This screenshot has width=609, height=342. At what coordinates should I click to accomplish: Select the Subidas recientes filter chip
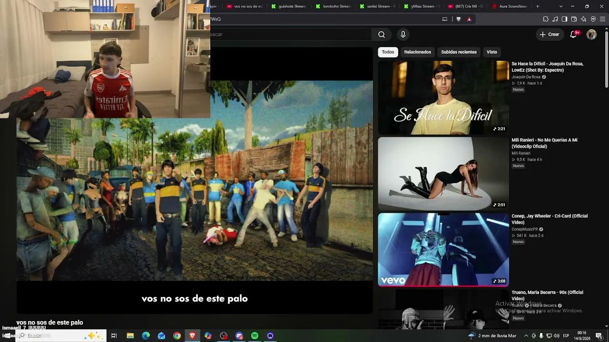(459, 52)
